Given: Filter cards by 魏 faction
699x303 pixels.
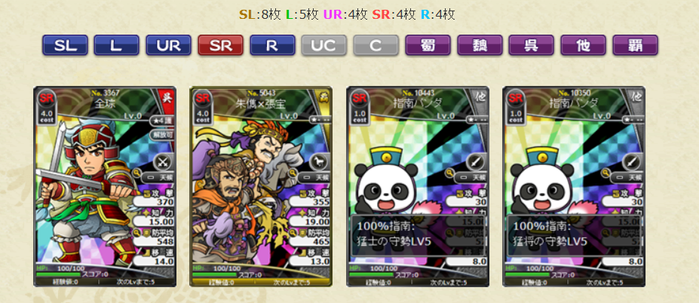Looking at the screenshot, I should click(x=480, y=45).
